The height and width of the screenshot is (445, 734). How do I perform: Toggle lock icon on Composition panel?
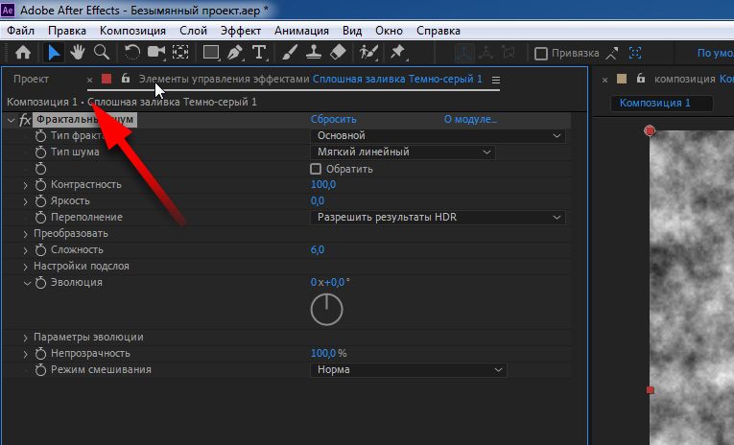click(641, 79)
